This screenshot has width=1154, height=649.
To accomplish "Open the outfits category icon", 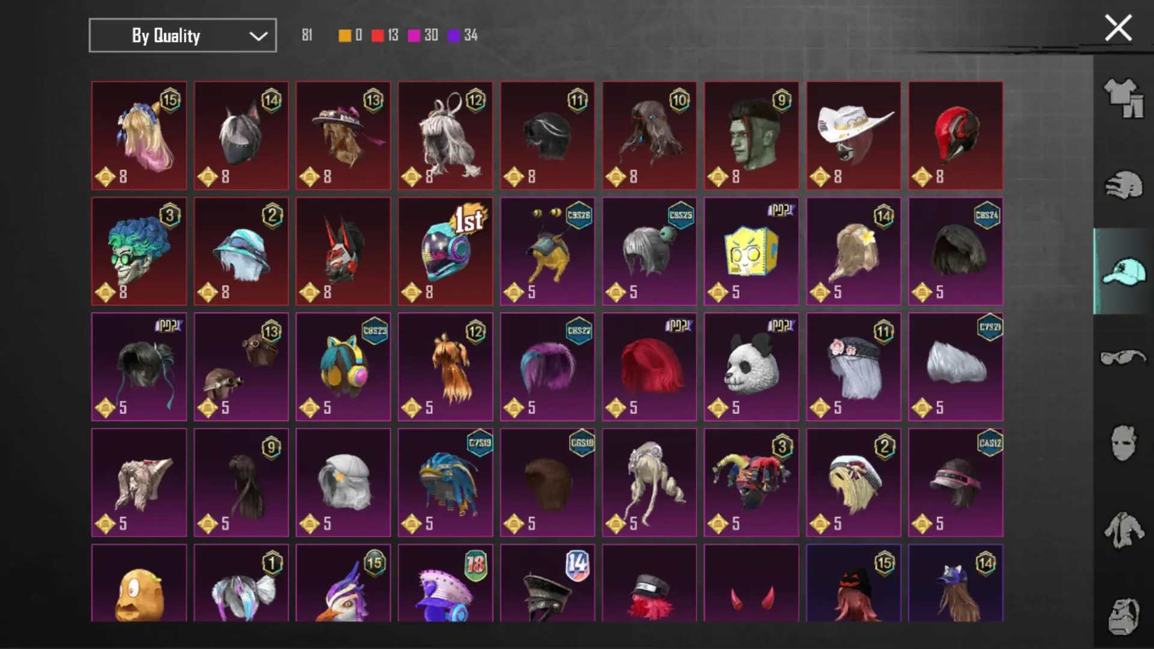I will point(1123,98).
